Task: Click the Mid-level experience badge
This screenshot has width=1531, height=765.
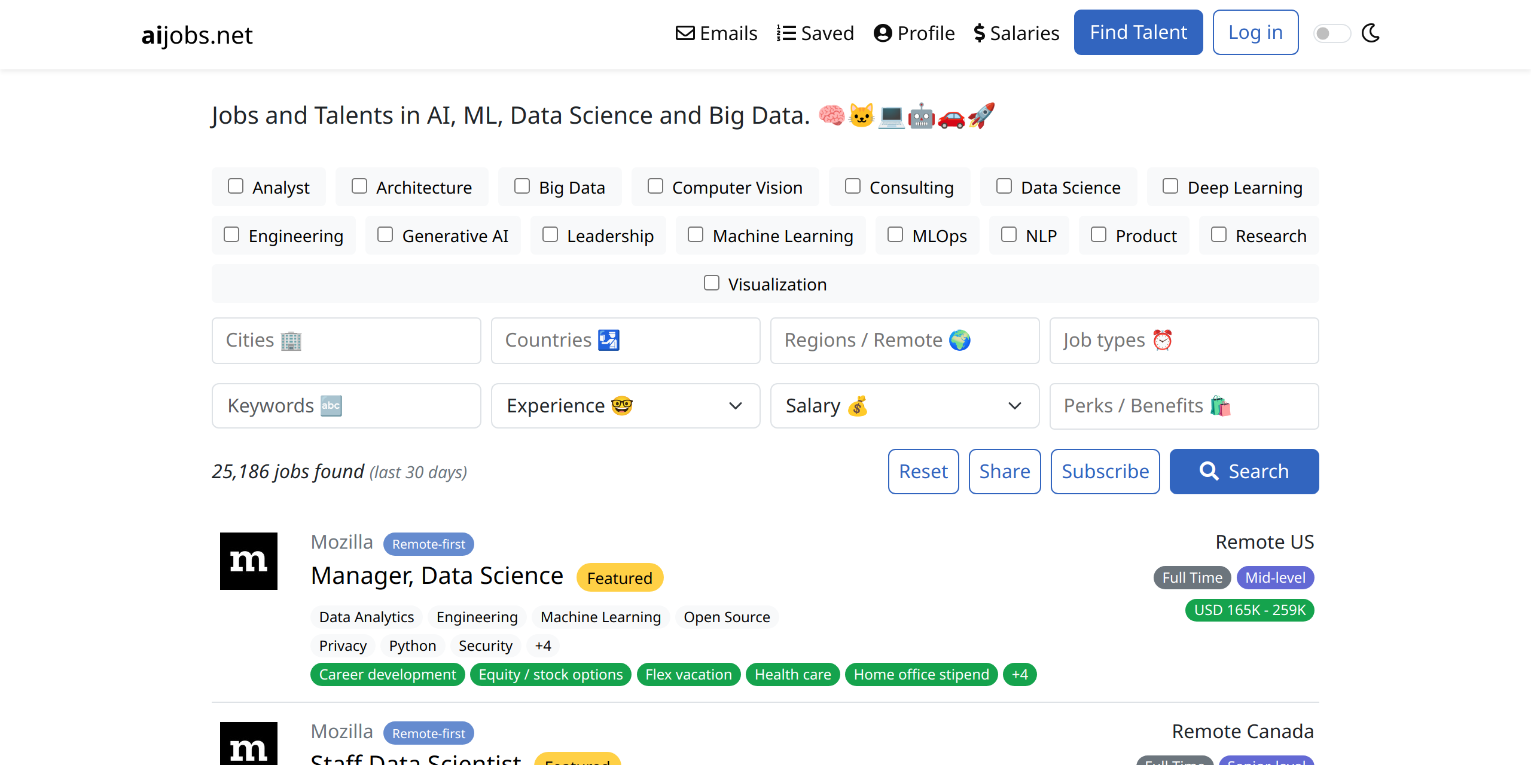Action: click(1275, 577)
